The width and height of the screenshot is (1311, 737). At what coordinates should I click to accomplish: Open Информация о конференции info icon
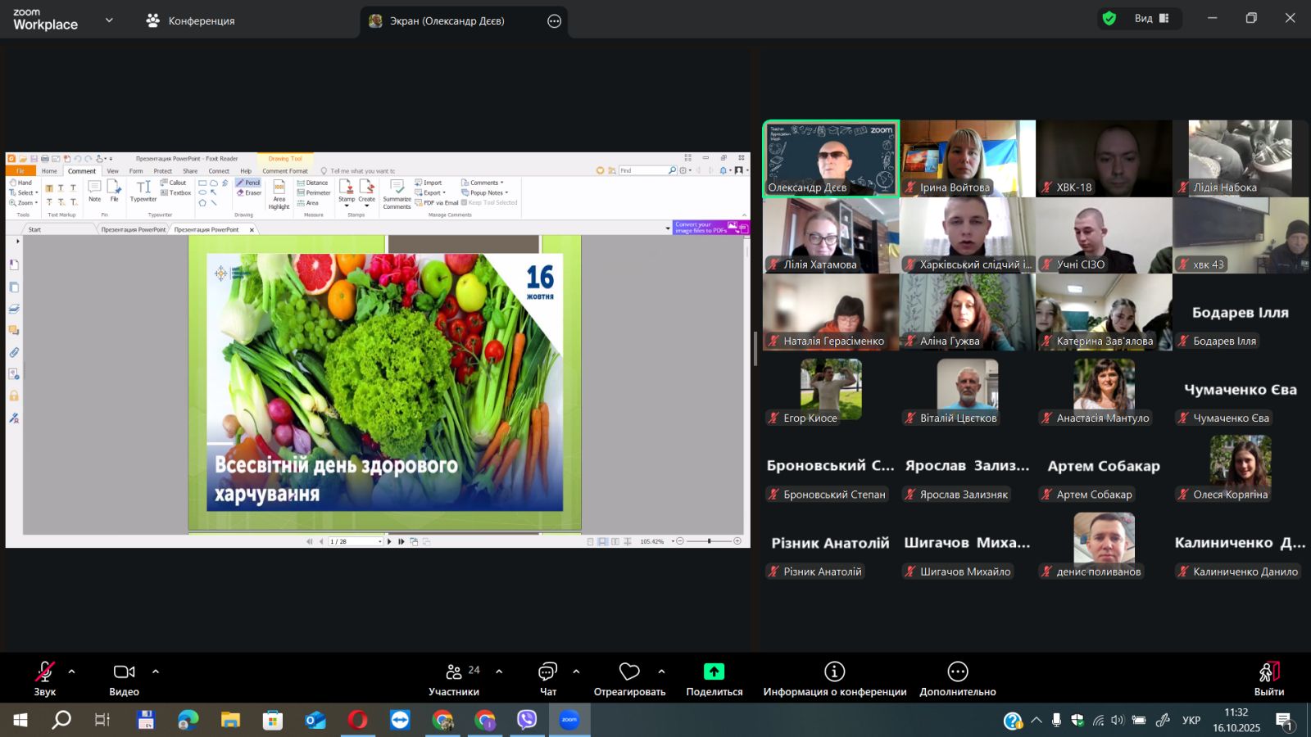tap(834, 671)
